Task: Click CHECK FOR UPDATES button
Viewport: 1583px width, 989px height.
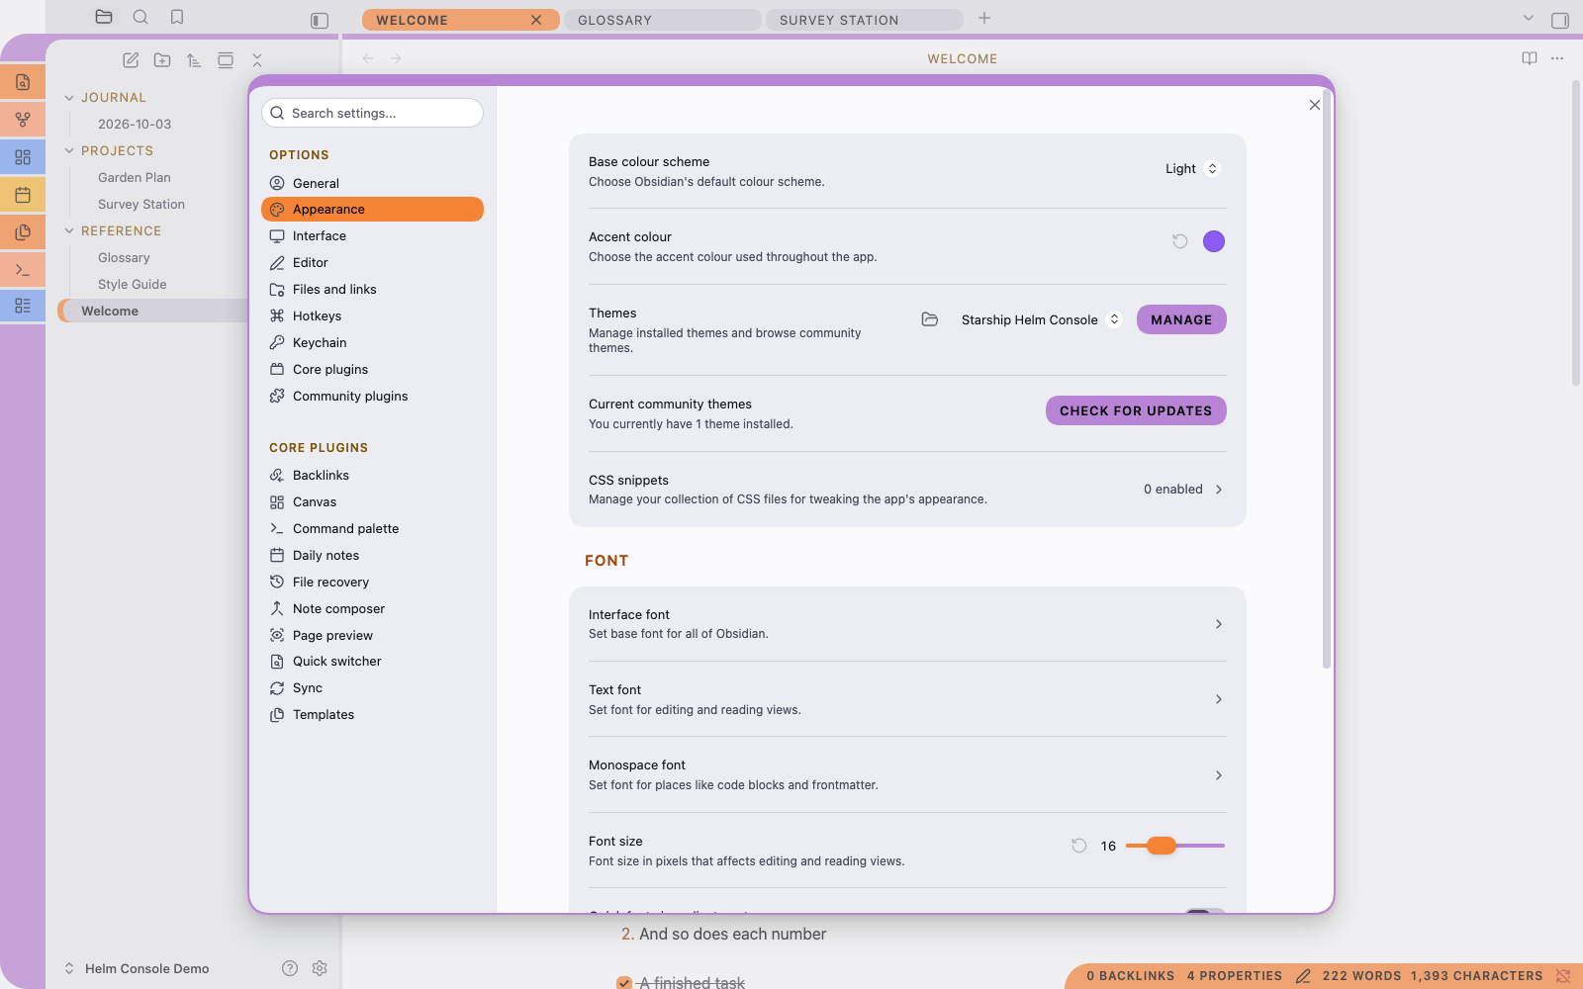Action: [1136, 410]
